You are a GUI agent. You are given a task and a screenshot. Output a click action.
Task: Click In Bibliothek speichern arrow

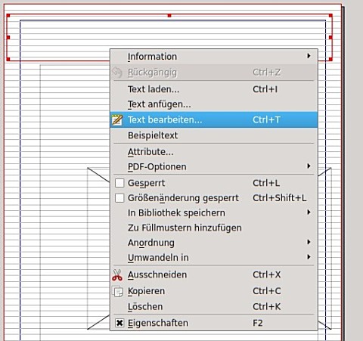pos(309,212)
